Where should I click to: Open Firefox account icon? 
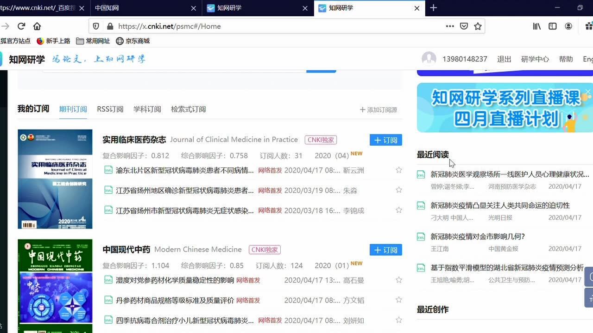pos(568,26)
